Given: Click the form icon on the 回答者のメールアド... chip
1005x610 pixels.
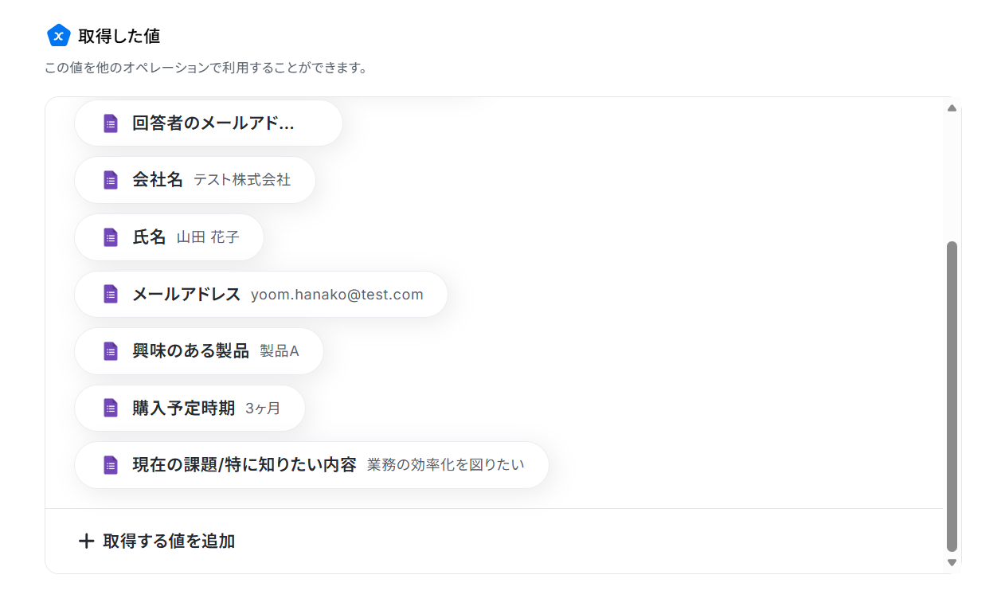Looking at the screenshot, I should (111, 123).
